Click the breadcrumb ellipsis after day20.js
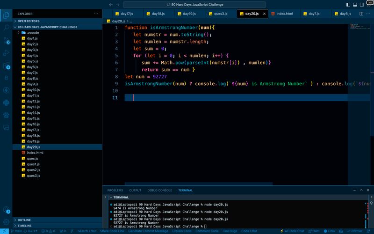The image size is (374, 234). pyautogui.click(x=131, y=21)
